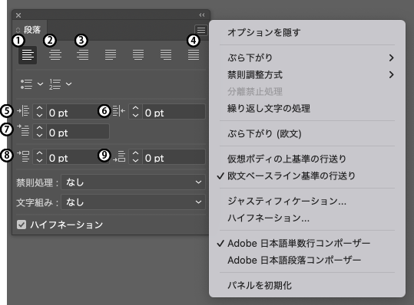
Task: Click the space after value field
Action: pos(174,156)
